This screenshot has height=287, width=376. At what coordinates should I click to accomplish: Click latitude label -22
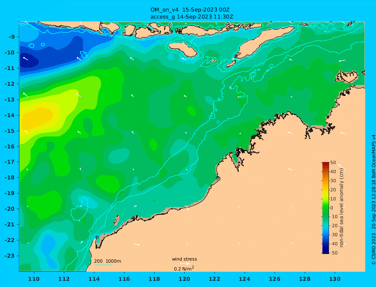click(x=10, y=240)
